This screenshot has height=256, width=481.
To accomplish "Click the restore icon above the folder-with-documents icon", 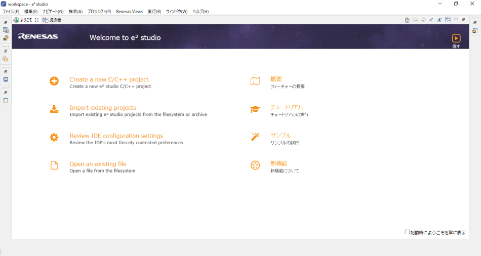I will [x=6, y=51].
